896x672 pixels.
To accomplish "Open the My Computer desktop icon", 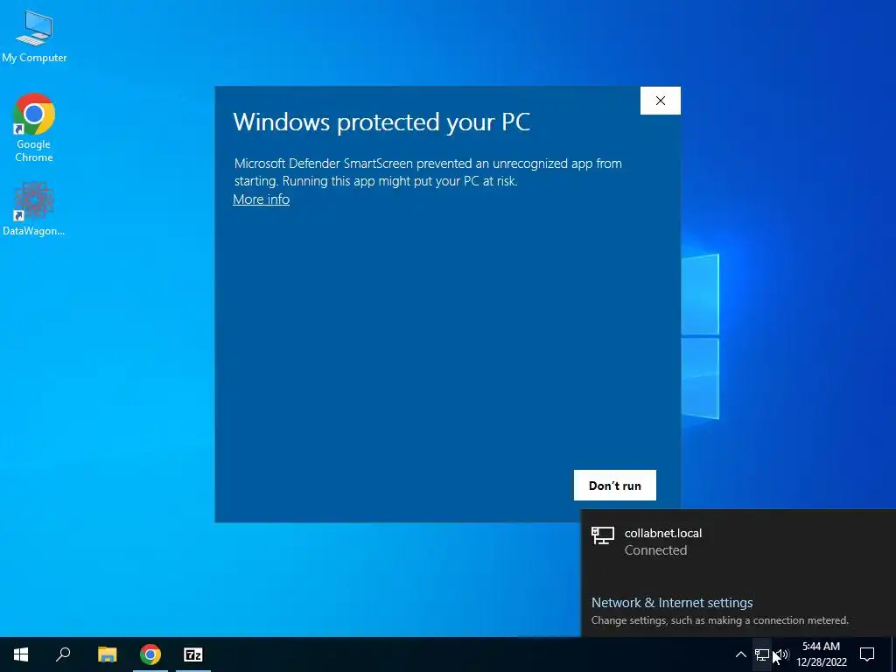I will pos(34,35).
